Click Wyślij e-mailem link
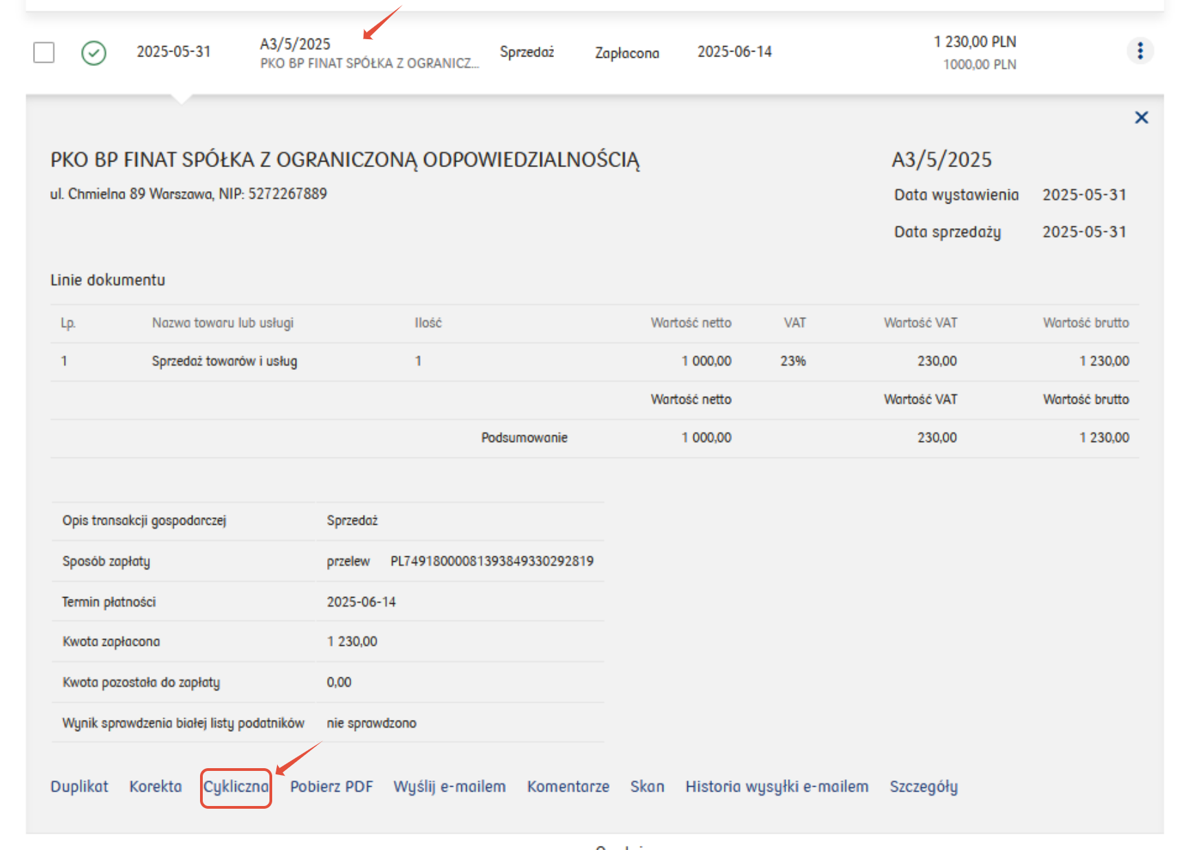Viewport: 1185px width, 850px height. tap(450, 787)
